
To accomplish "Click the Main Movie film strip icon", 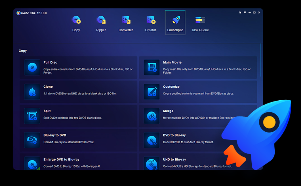I will pyautogui.click(x=152, y=67).
